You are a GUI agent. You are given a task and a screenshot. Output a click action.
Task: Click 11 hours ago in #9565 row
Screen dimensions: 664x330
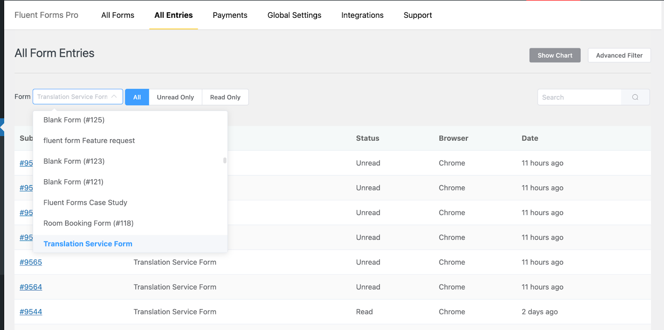(x=542, y=262)
